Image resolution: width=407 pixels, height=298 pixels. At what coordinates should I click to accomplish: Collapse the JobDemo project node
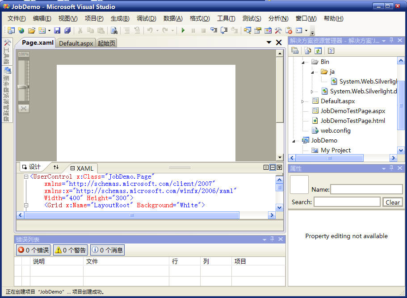(294, 141)
